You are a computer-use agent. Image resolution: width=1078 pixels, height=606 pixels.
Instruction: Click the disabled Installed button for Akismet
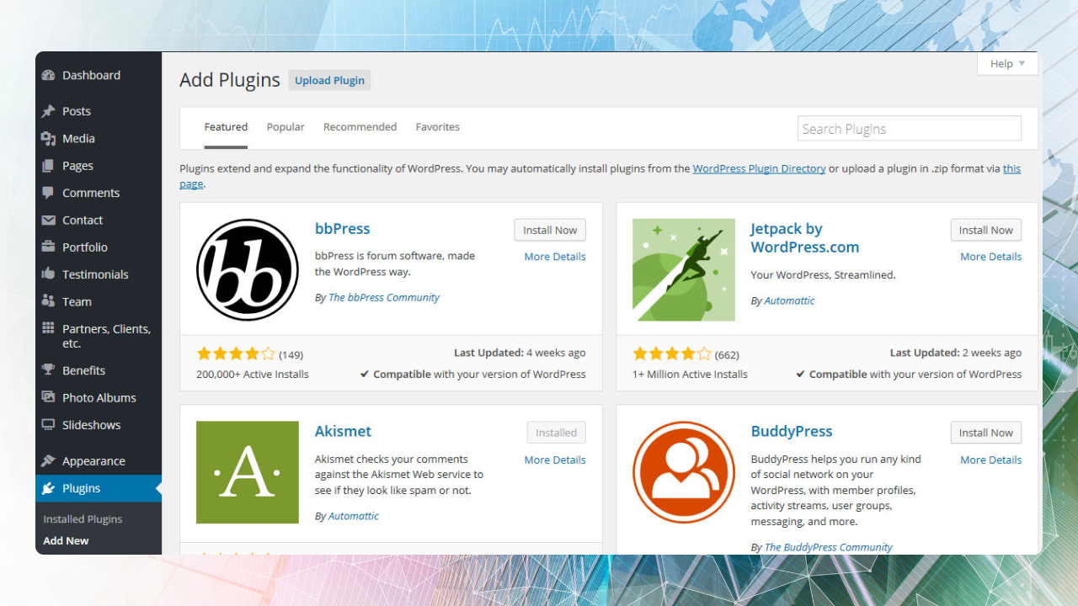coord(557,433)
